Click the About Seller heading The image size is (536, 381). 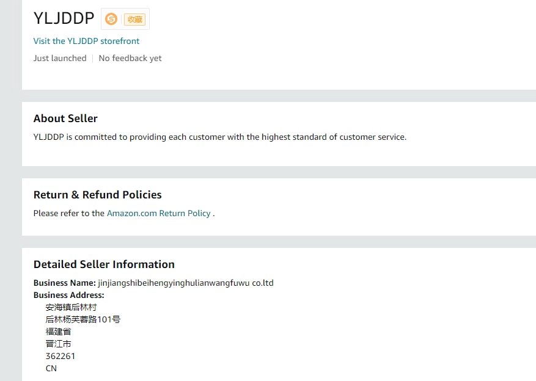click(65, 118)
